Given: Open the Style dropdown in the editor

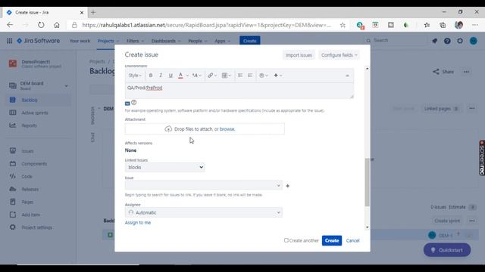Looking at the screenshot, I should tap(135, 76).
